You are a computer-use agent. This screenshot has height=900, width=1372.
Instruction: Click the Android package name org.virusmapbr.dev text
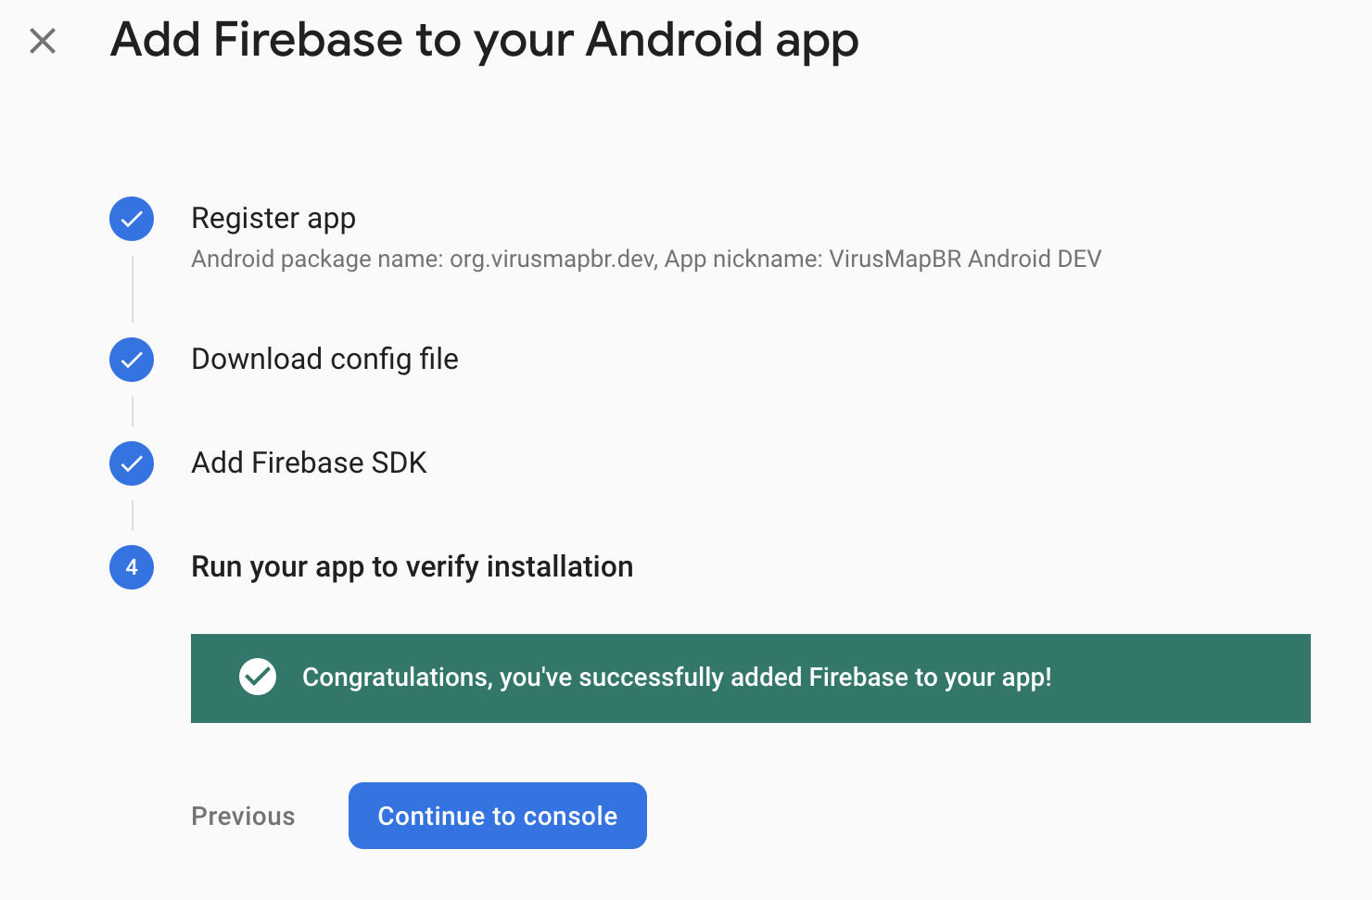[424, 259]
